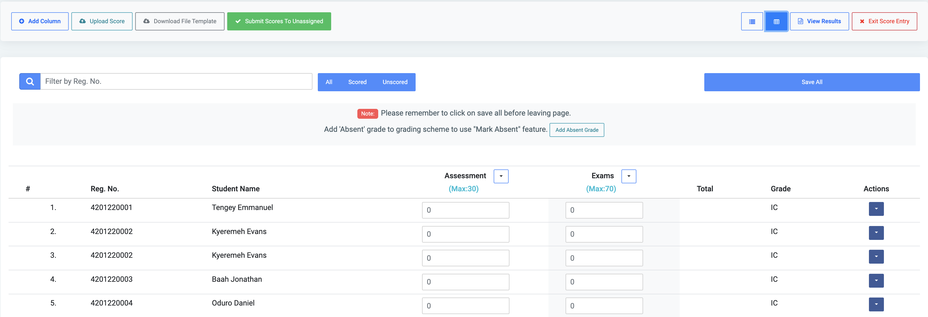The width and height of the screenshot is (928, 317).
Task: Click the Upload Score cloud icon
Action: 82,21
